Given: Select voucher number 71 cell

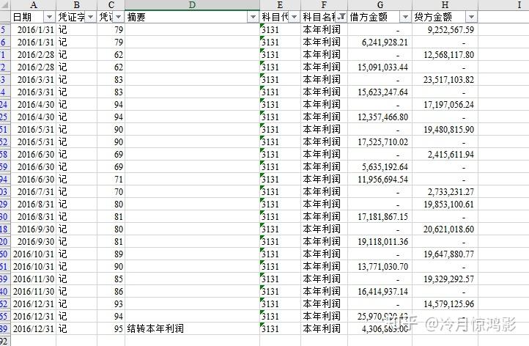Looking at the screenshot, I should click(111, 180).
